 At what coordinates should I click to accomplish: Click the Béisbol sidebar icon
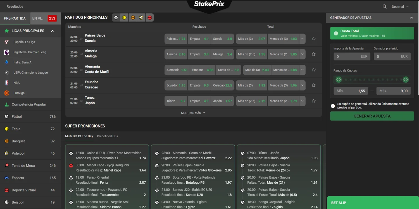point(7,202)
